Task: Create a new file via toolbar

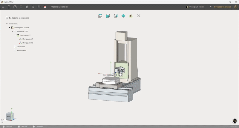Action: coord(9,7)
